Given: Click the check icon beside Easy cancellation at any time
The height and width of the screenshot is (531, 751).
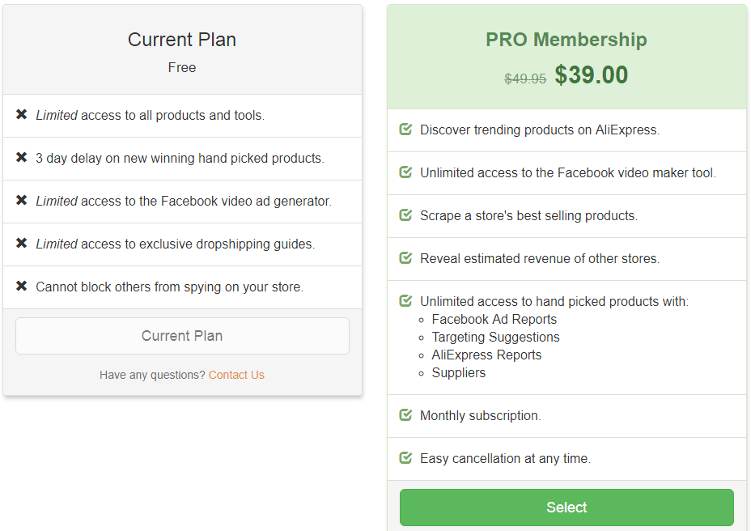Looking at the screenshot, I should point(406,458).
